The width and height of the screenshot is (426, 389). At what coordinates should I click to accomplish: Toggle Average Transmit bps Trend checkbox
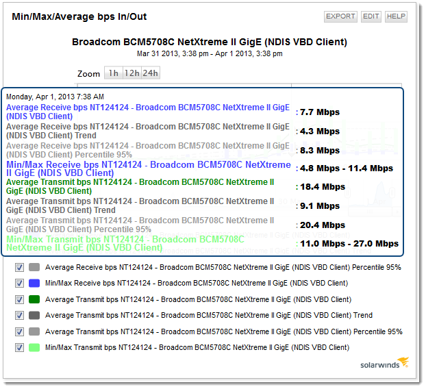pos(19,316)
